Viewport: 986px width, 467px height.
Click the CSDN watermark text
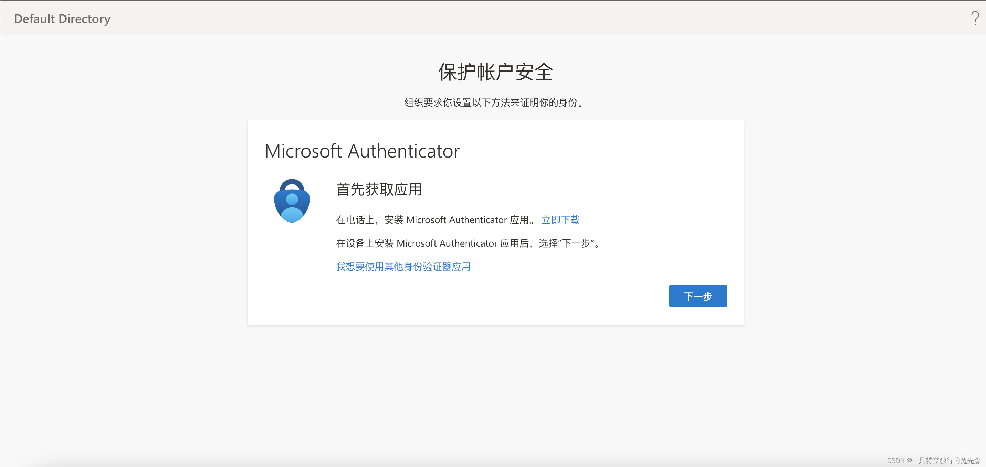pos(933,460)
